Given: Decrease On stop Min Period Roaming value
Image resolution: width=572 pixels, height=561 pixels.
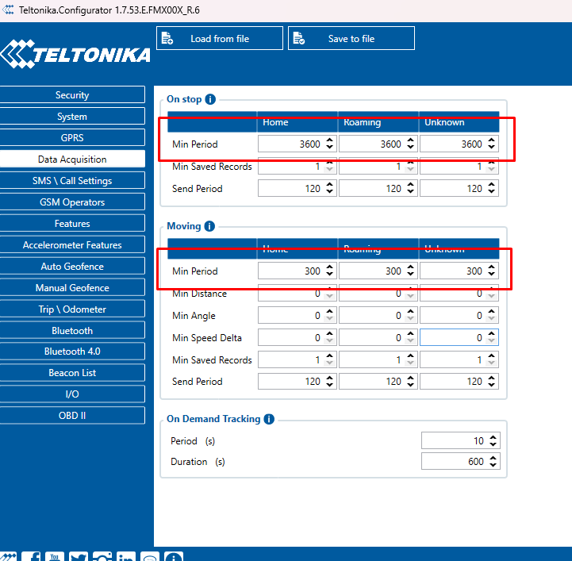Looking at the screenshot, I should [x=411, y=147].
